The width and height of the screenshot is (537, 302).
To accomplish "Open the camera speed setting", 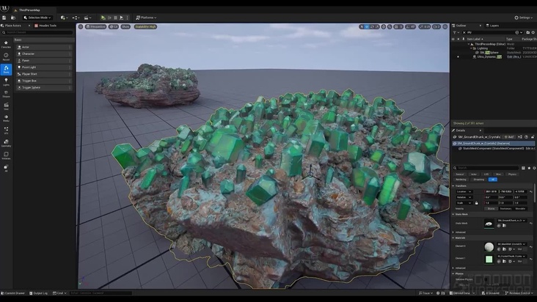I will [x=436, y=26].
